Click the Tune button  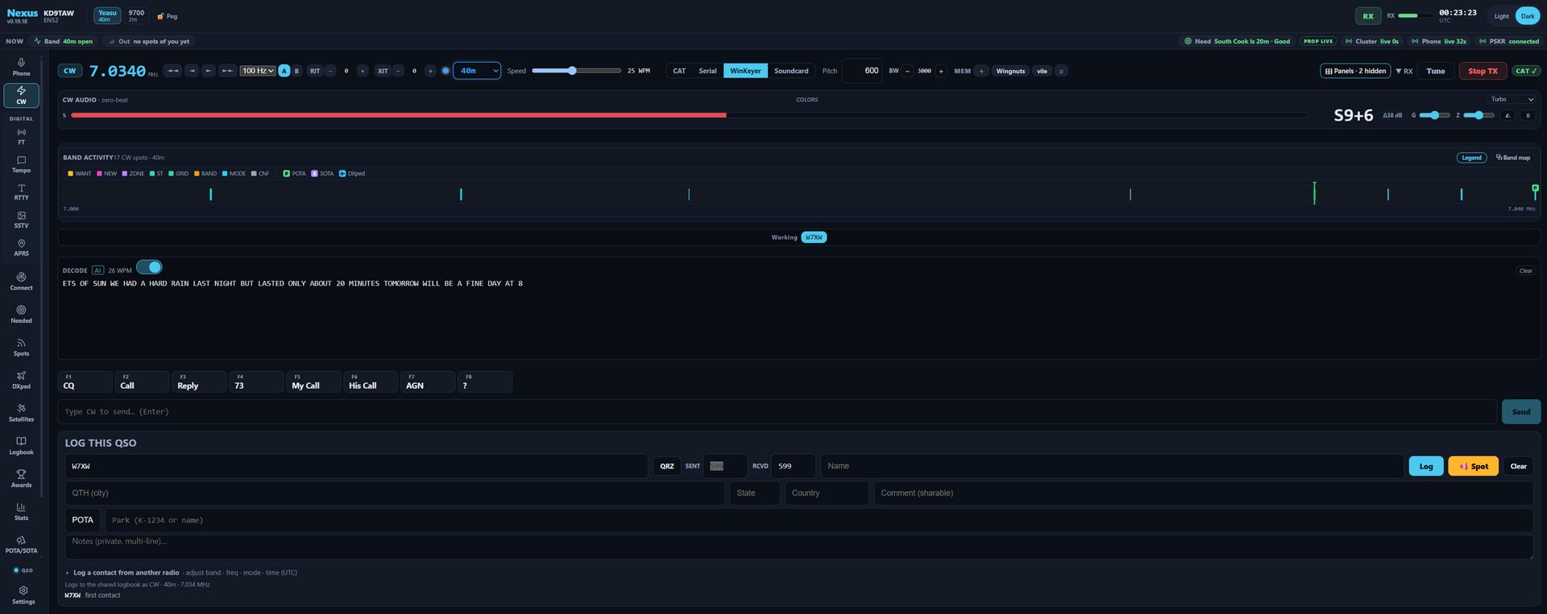[x=1436, y=71]
